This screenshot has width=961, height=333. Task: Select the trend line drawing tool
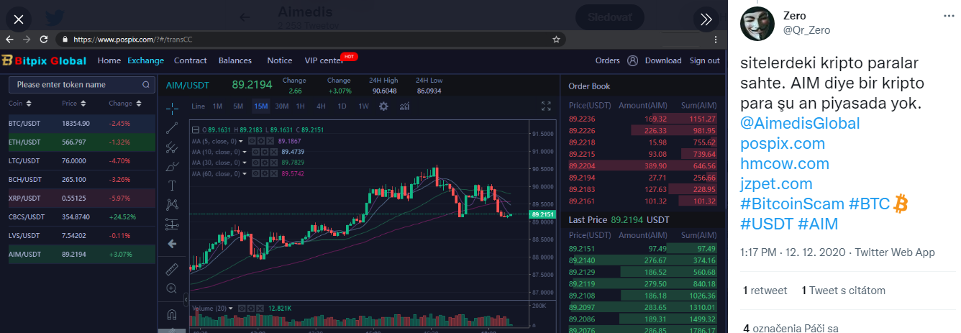tap(172, 128)
